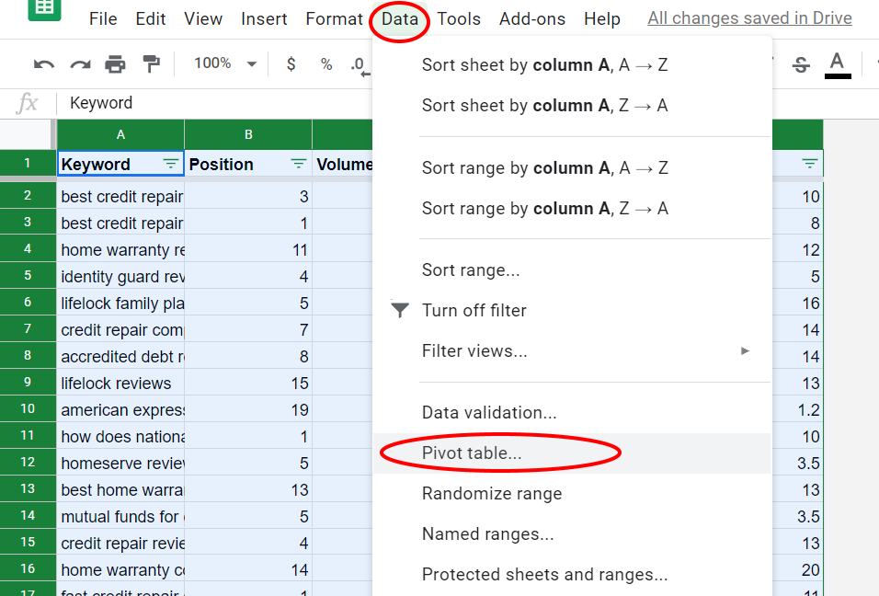Click value 16 in row 6
879x596 pixels.
pyautogui.click(x=798, y=303)
